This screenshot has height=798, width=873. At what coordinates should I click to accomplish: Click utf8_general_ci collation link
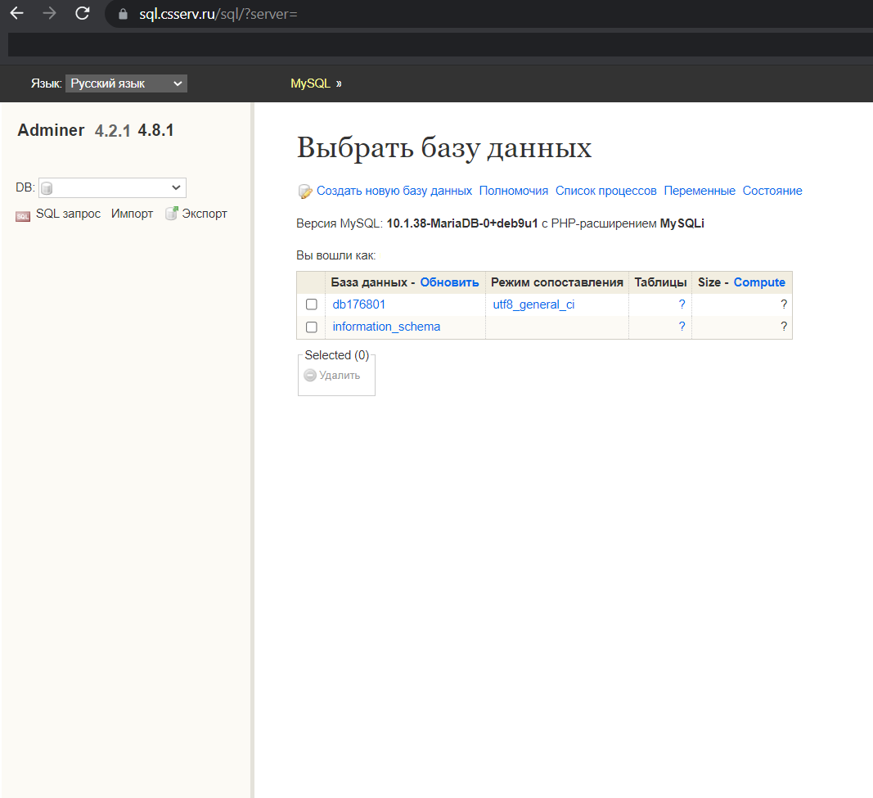tap(533, 304)
